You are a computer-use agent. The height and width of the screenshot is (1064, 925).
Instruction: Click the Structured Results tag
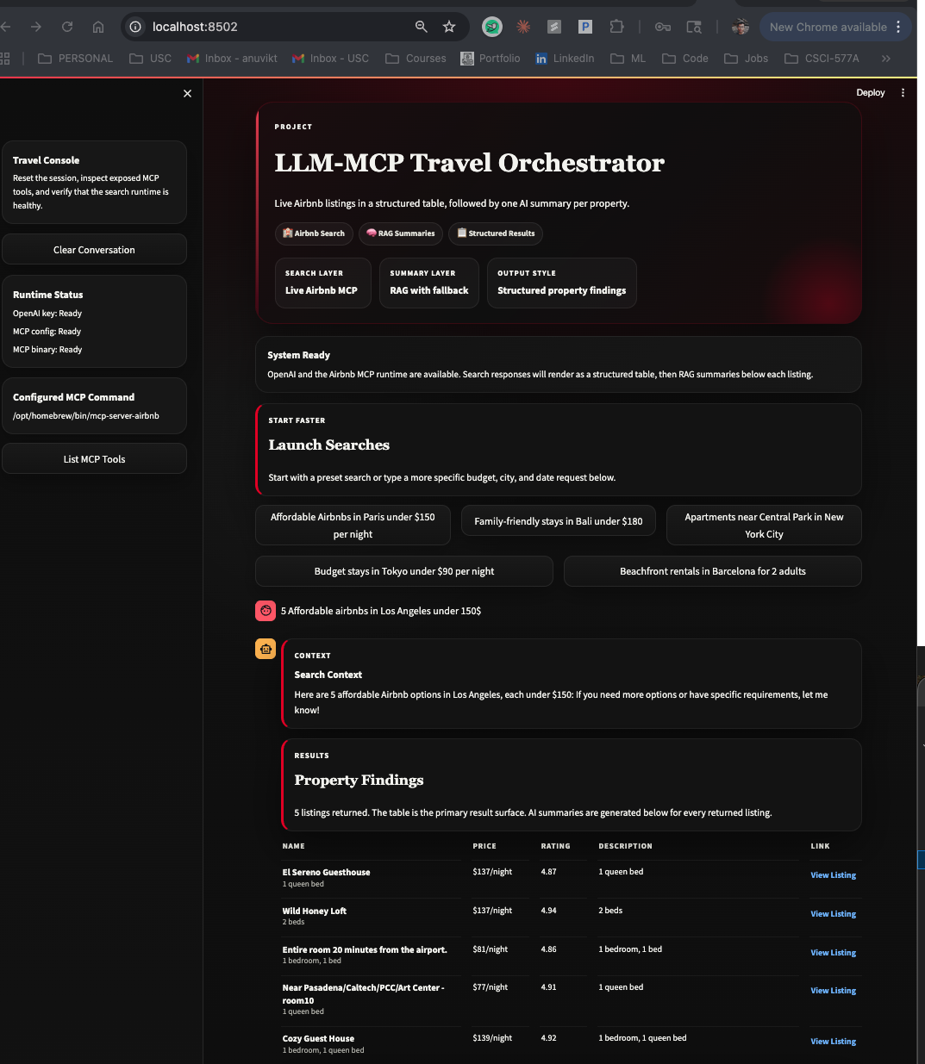(496, 233)
